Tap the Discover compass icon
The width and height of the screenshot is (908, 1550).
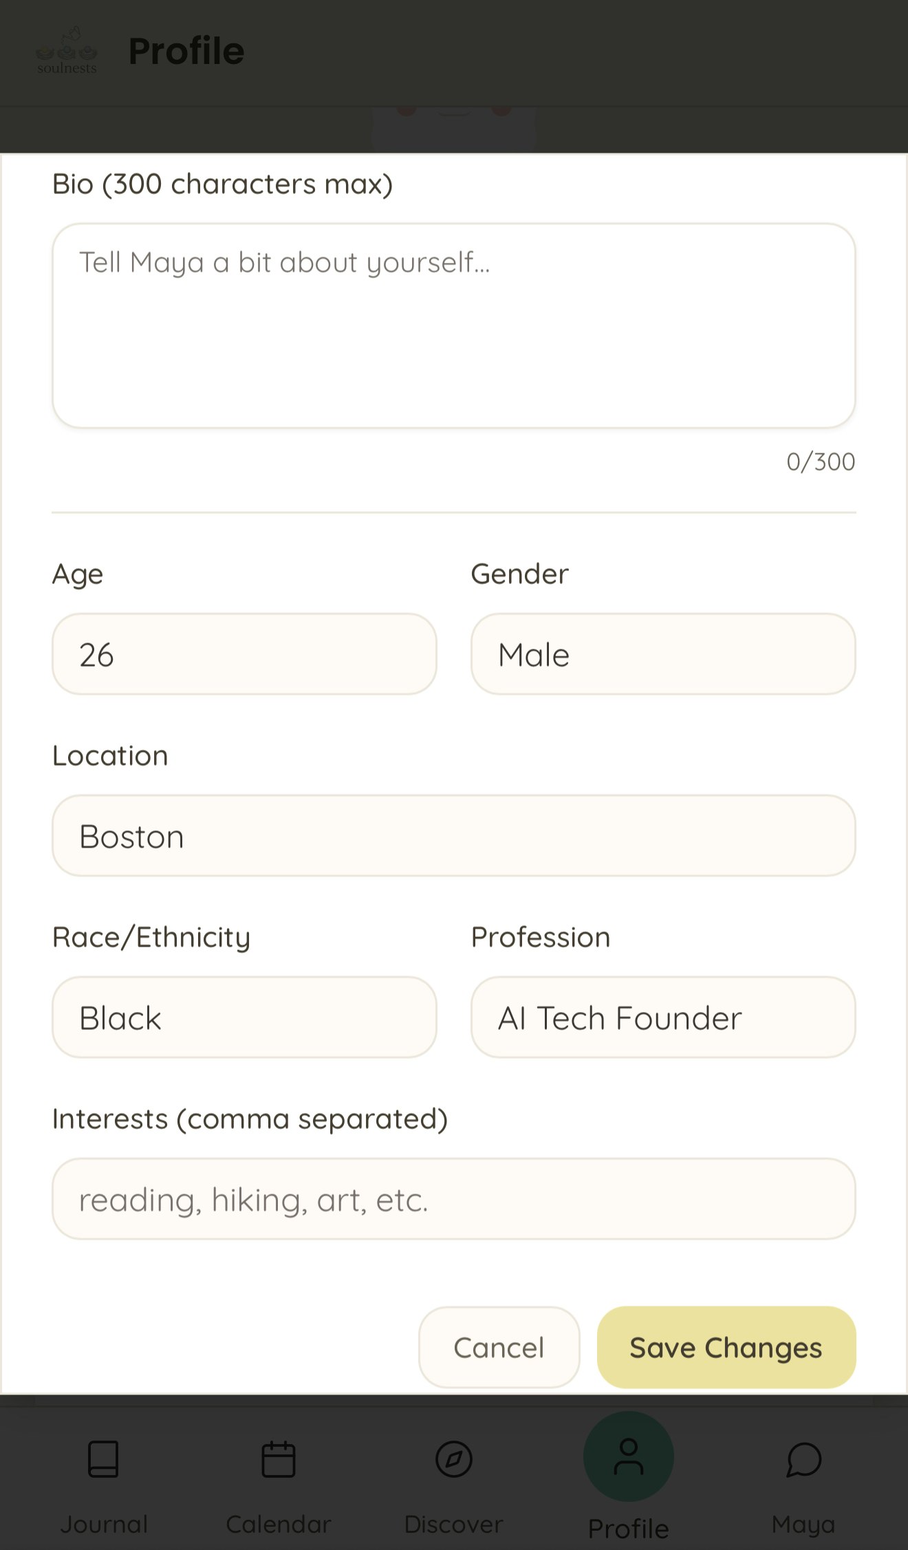click(454, 1459)
